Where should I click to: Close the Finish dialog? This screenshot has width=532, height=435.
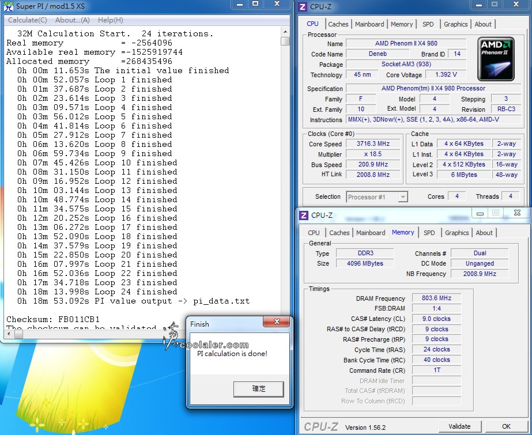277,321
